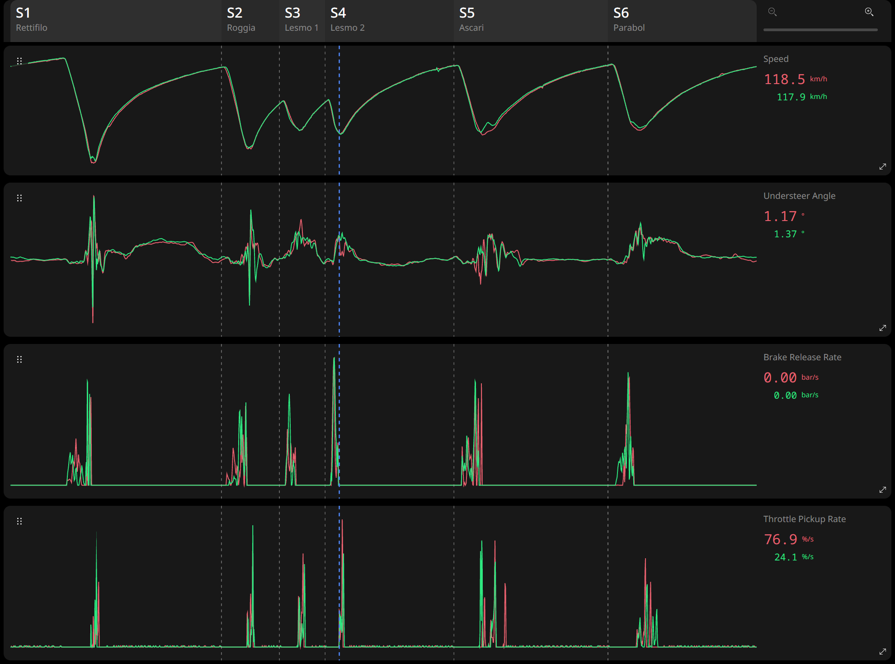Image resolution: width=895 pixels, height=664 pixels.
Task: Click the green 117.9 km/h speed value
Action: coord(802,97)
